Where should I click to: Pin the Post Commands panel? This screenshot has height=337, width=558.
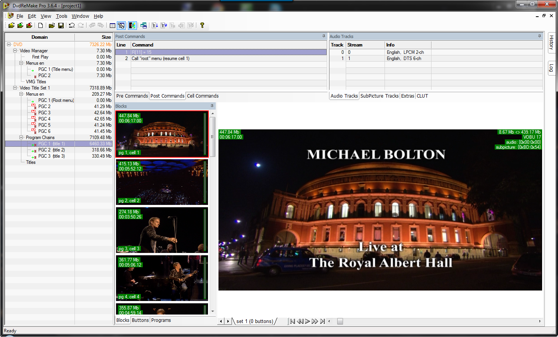tap(324, 36)
